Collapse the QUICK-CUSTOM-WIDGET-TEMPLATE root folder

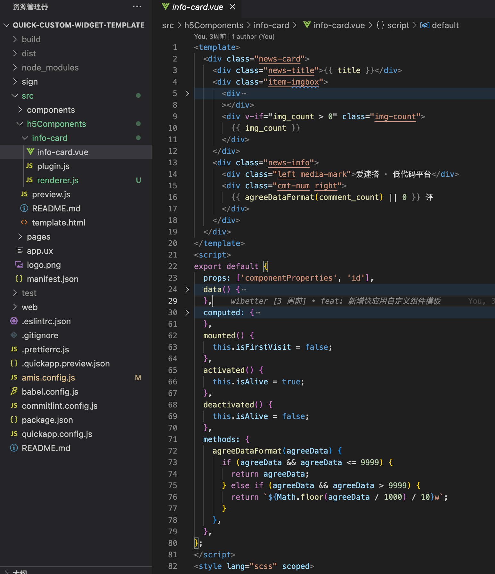point(6,25)
